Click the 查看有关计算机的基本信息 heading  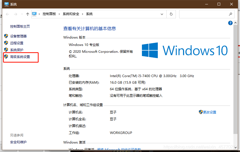point(90,28)
